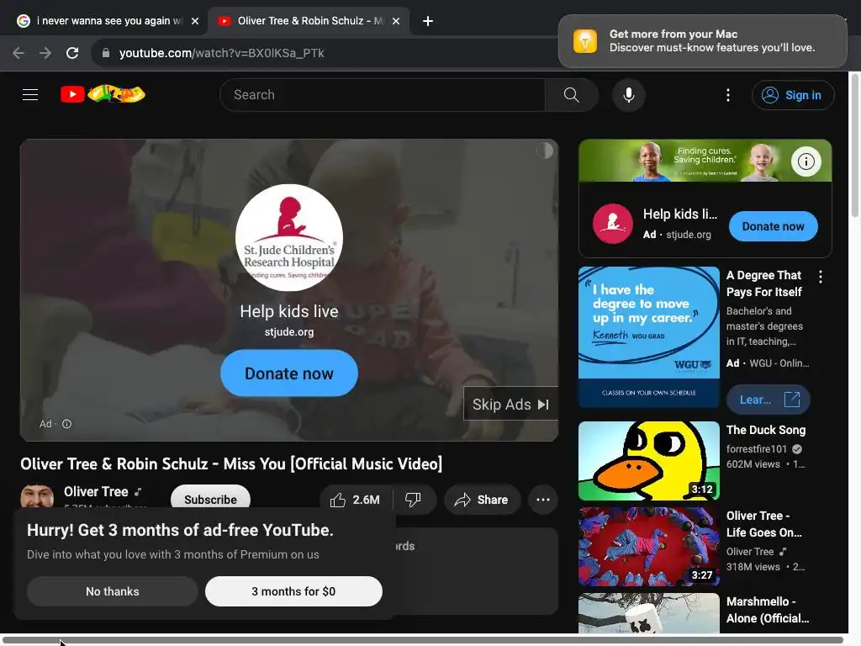Image resolution: width=861 pixels, height=646 pixels.
Task: Click 'Oliver Tree - Life Goes On' title
Action: (x=764, y=524)
